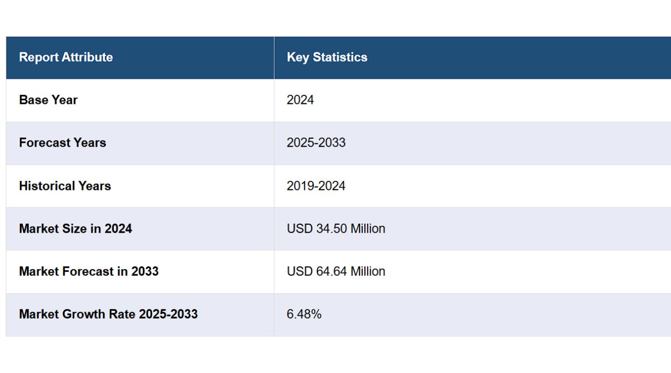Select the Market Size in 2024 label
The height and width of the screenshot is (373, 671).
click(76, 229)
